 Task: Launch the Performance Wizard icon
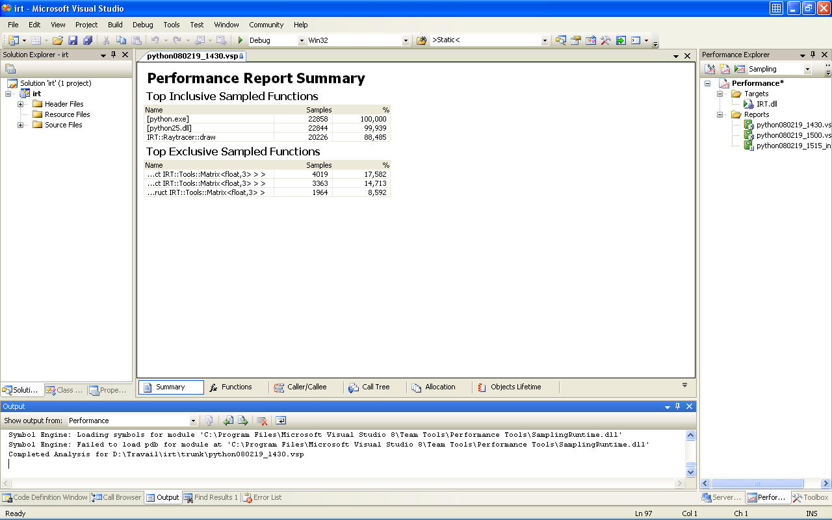(x=710, y=69)
